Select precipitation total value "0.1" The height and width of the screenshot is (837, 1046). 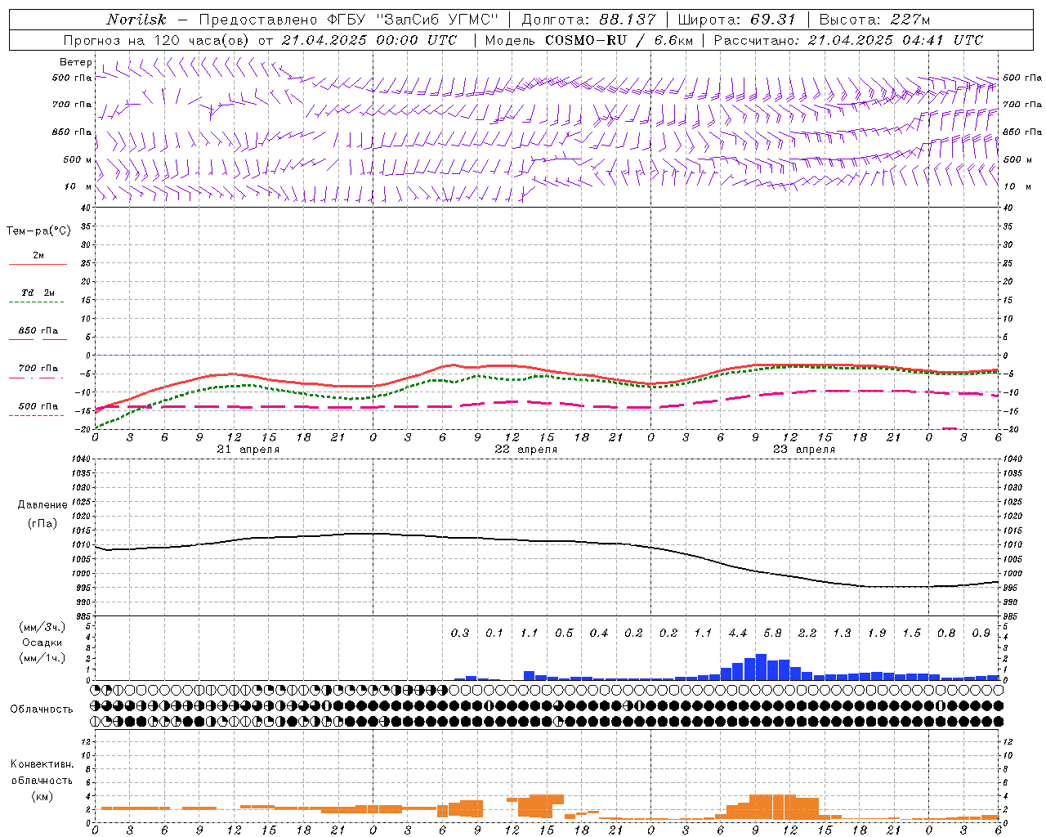494,633
